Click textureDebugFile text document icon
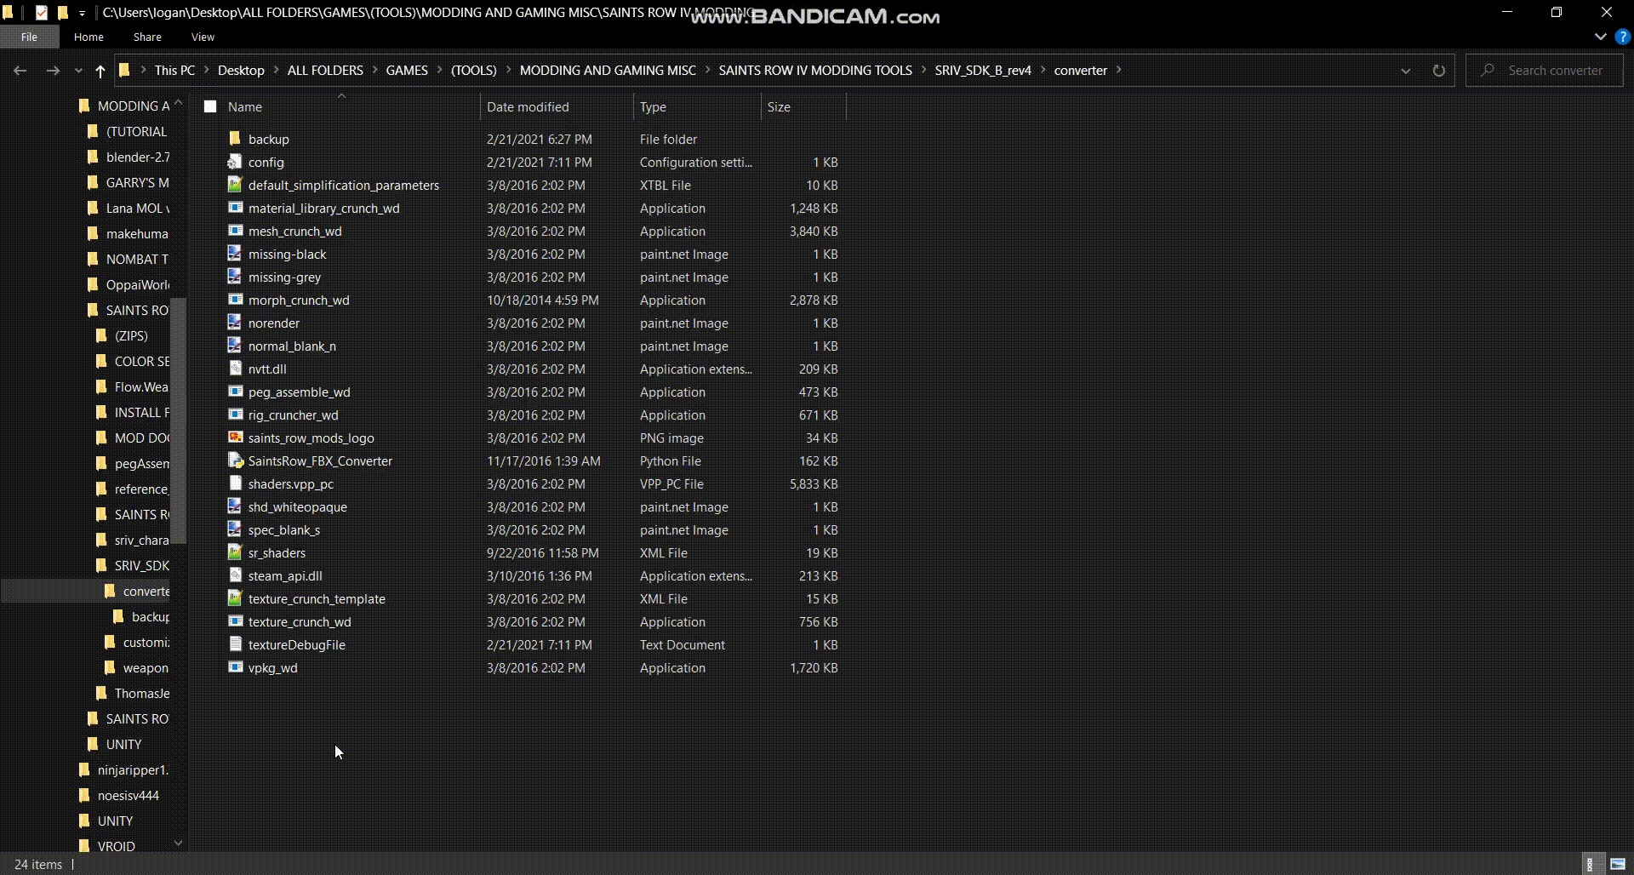Viewport: 1634px width, 875px height. [235, 644]
